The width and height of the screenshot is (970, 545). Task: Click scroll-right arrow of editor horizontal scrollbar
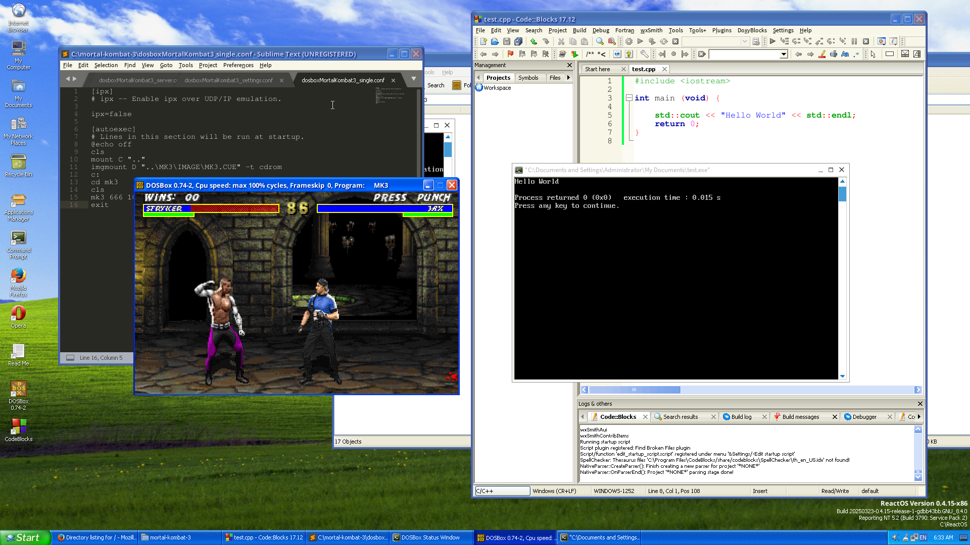tap(918, 390)
